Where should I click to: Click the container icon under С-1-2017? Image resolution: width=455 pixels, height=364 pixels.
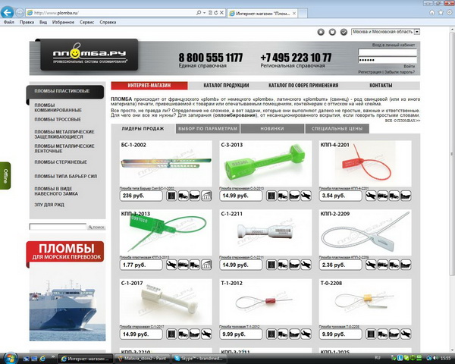(171, 334)
